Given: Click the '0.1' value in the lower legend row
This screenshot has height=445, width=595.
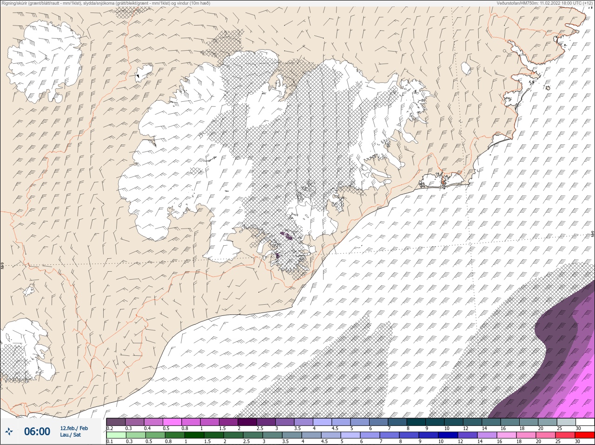Looking at the screenshot, I should click(110, 442).
